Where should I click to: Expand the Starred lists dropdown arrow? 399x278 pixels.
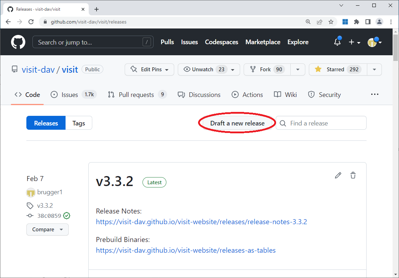click(x=374, y=69)
